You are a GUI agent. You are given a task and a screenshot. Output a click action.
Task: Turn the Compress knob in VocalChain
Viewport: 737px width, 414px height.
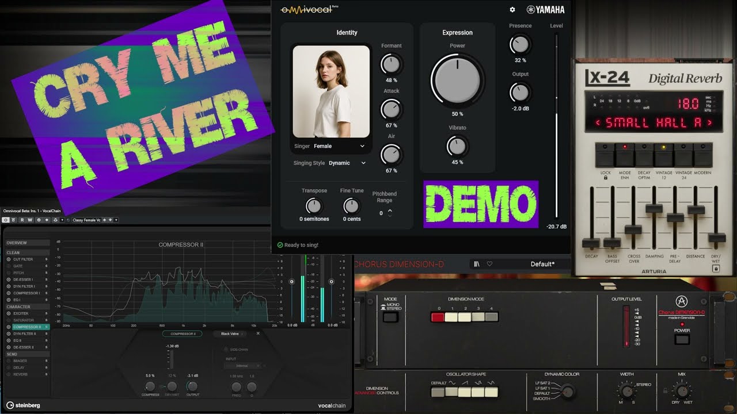coord(150,386)
